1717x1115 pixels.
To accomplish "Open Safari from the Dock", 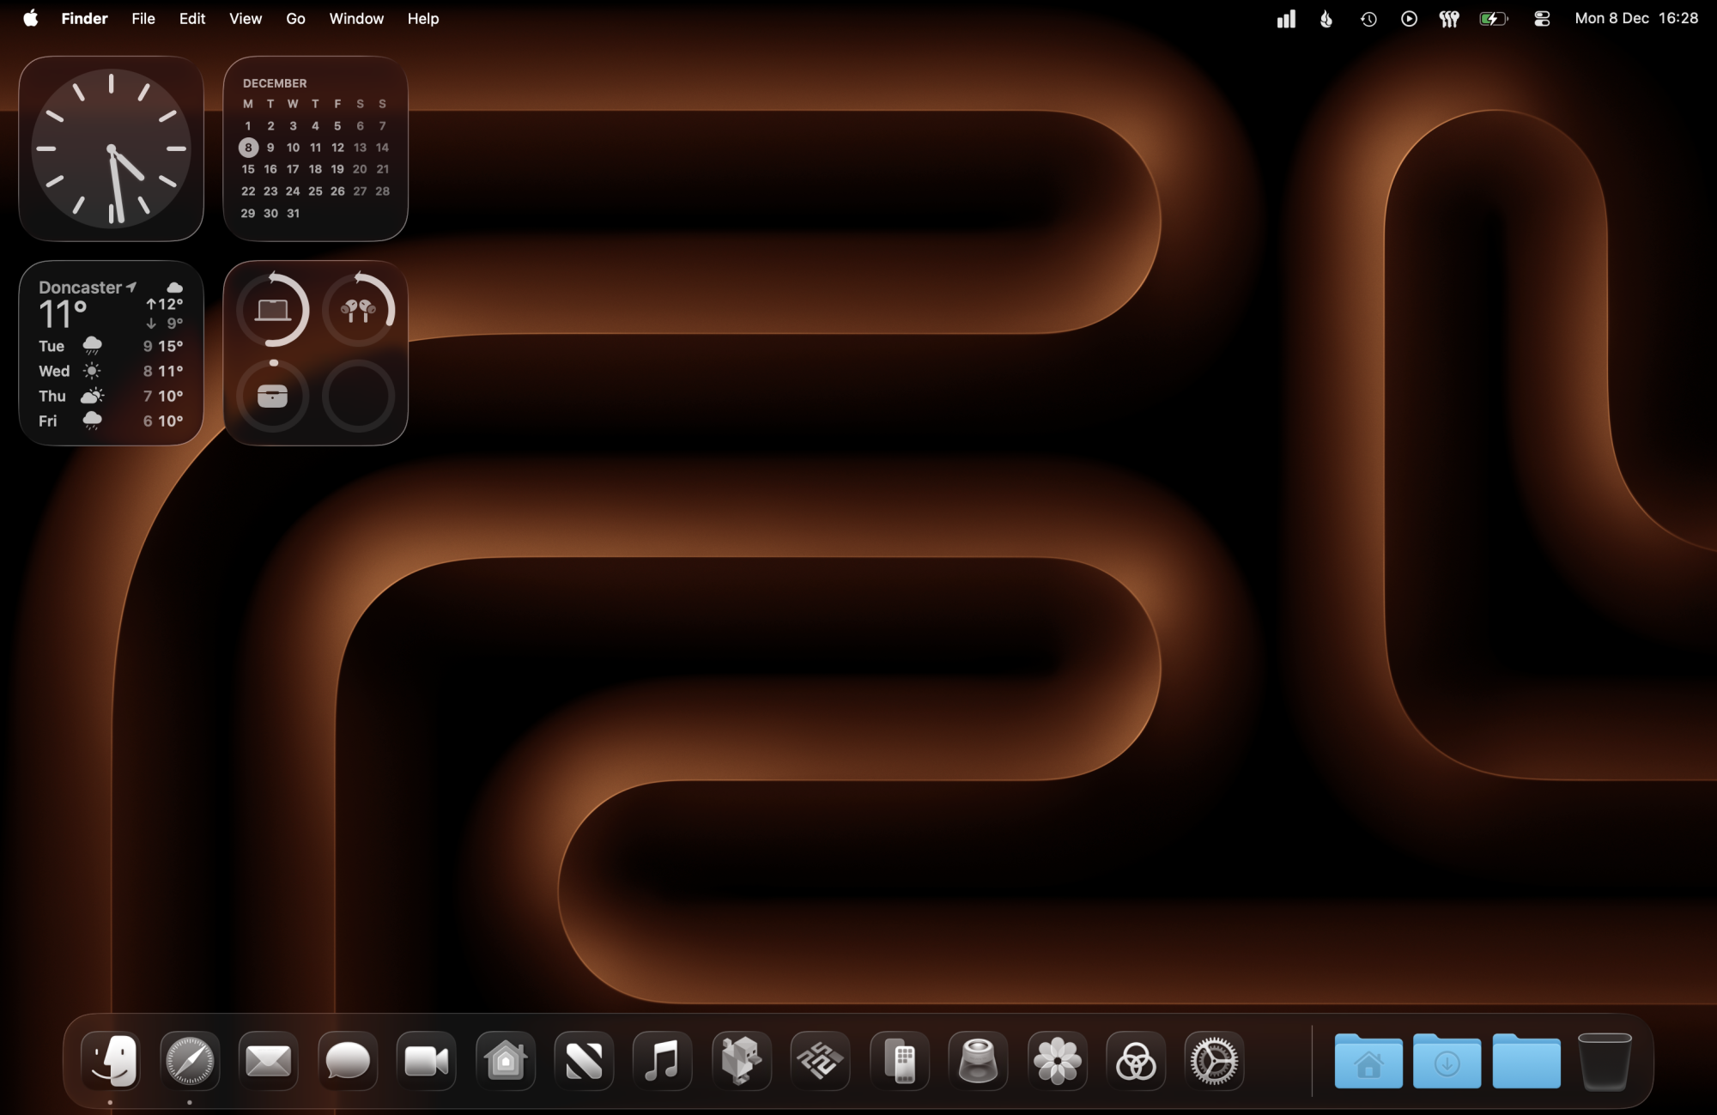I will coord(190,1061).
